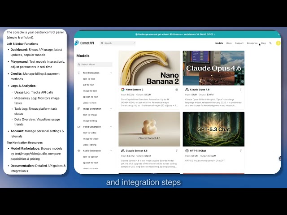Open the Claude Opus 4.6 thumbnail image
This screenshot has width=287, height=215.
(213, 68)
